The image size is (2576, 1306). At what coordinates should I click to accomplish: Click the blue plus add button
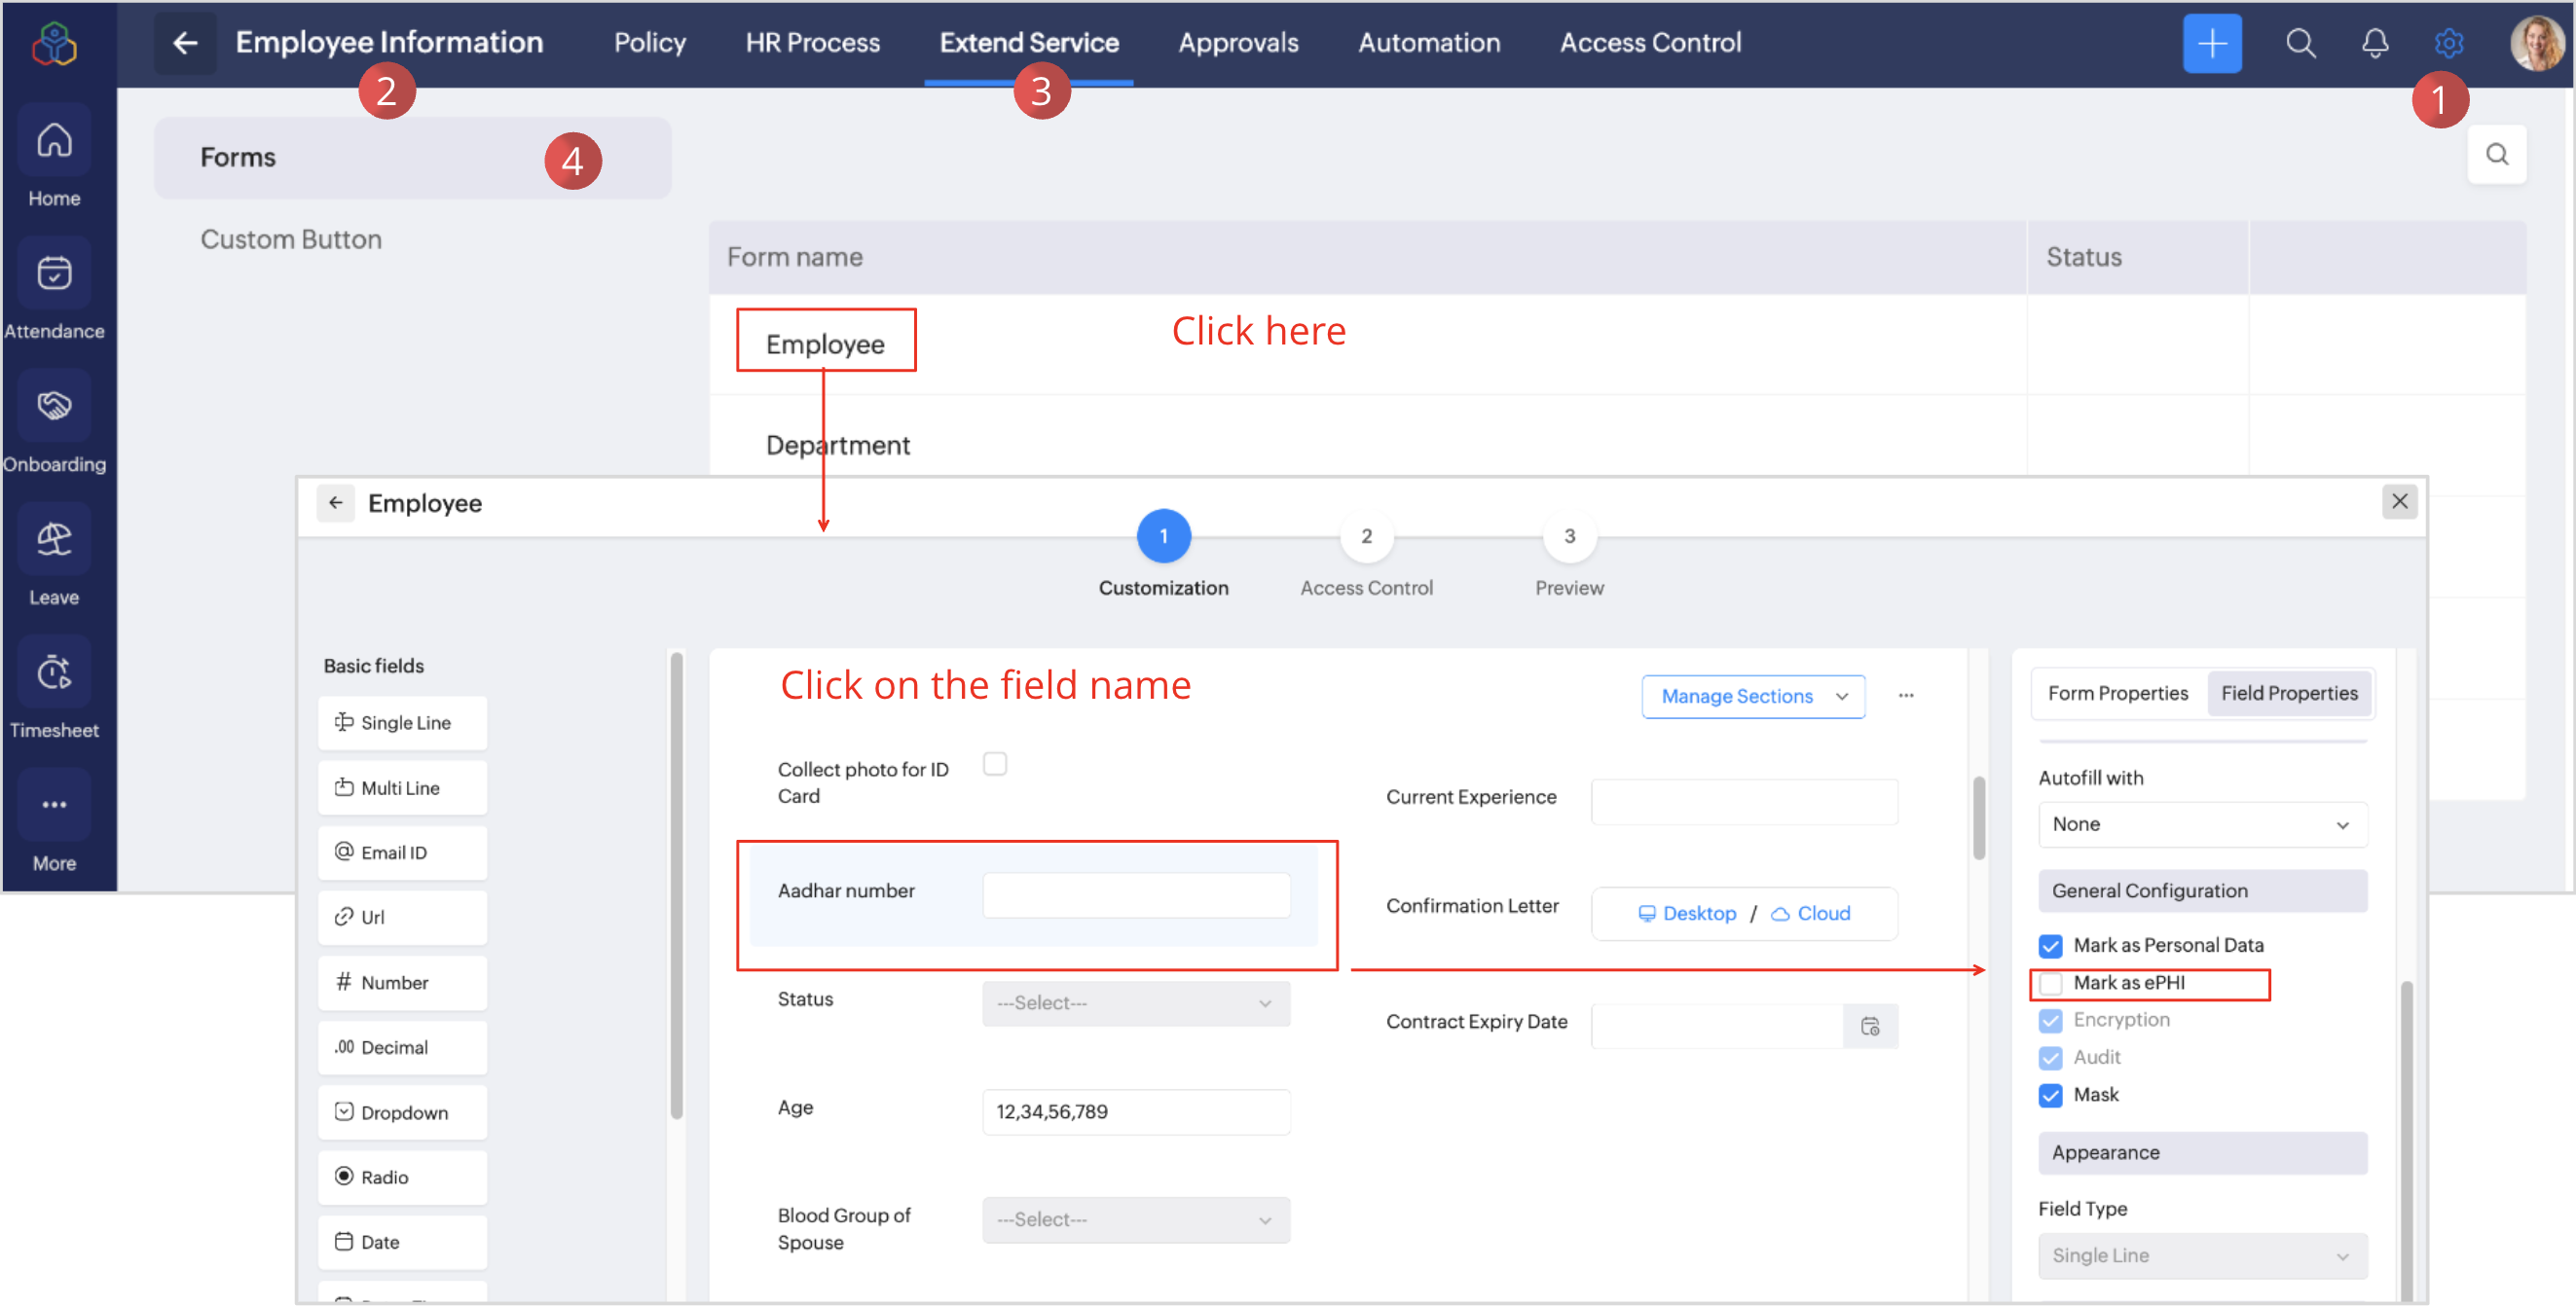pos(2212,43)
